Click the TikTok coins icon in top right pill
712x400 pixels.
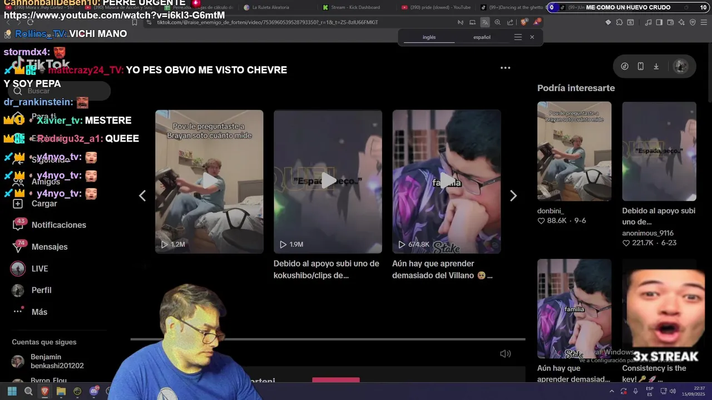pos(625,66)
